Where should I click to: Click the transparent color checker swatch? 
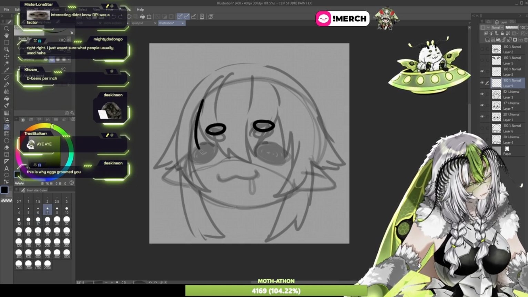(7, 200)
